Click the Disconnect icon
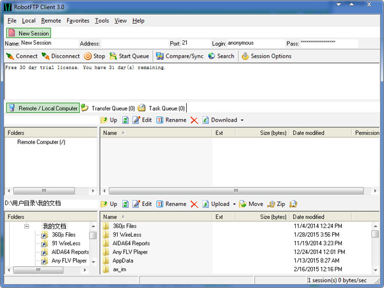Viewport: 384px width, 288px height. click(45, 56)
